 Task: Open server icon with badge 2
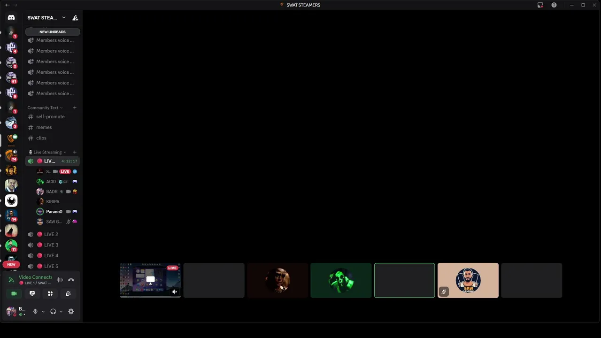pos(11,62)
